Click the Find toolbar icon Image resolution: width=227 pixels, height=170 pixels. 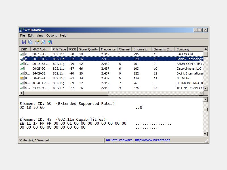[43, 42]
